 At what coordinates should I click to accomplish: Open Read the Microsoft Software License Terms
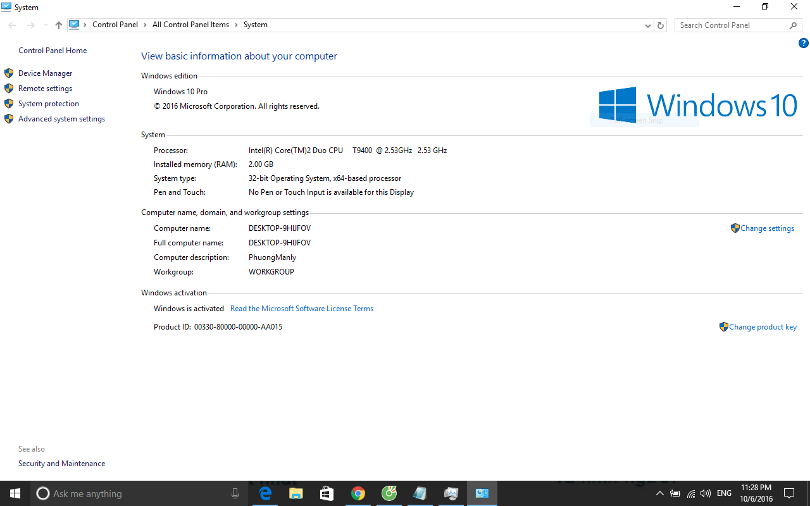[302, 309]
